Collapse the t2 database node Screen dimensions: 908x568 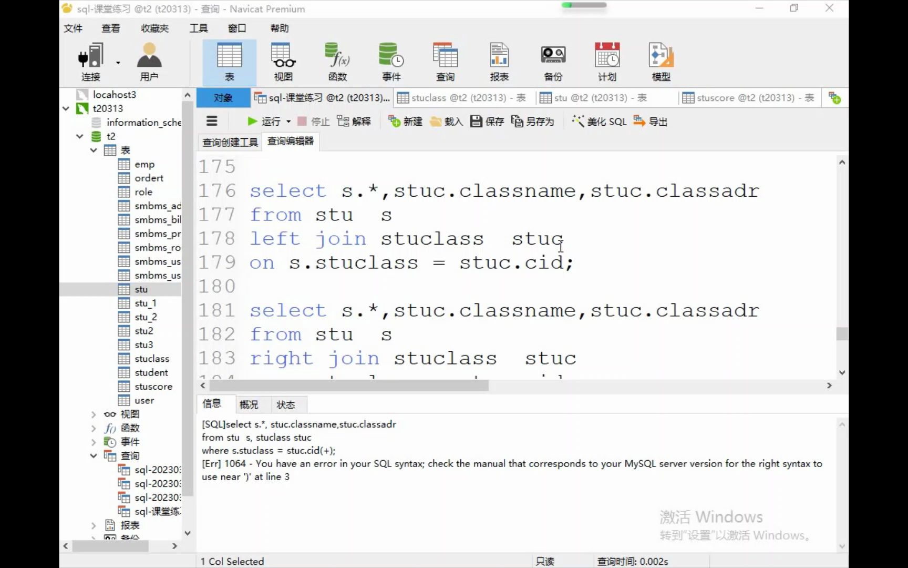pos(80,136)
